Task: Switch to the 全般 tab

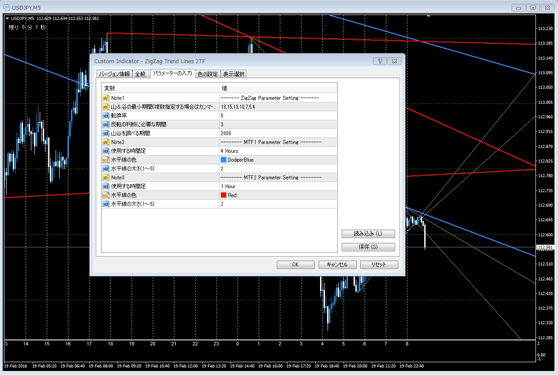Action: [140, 74]
